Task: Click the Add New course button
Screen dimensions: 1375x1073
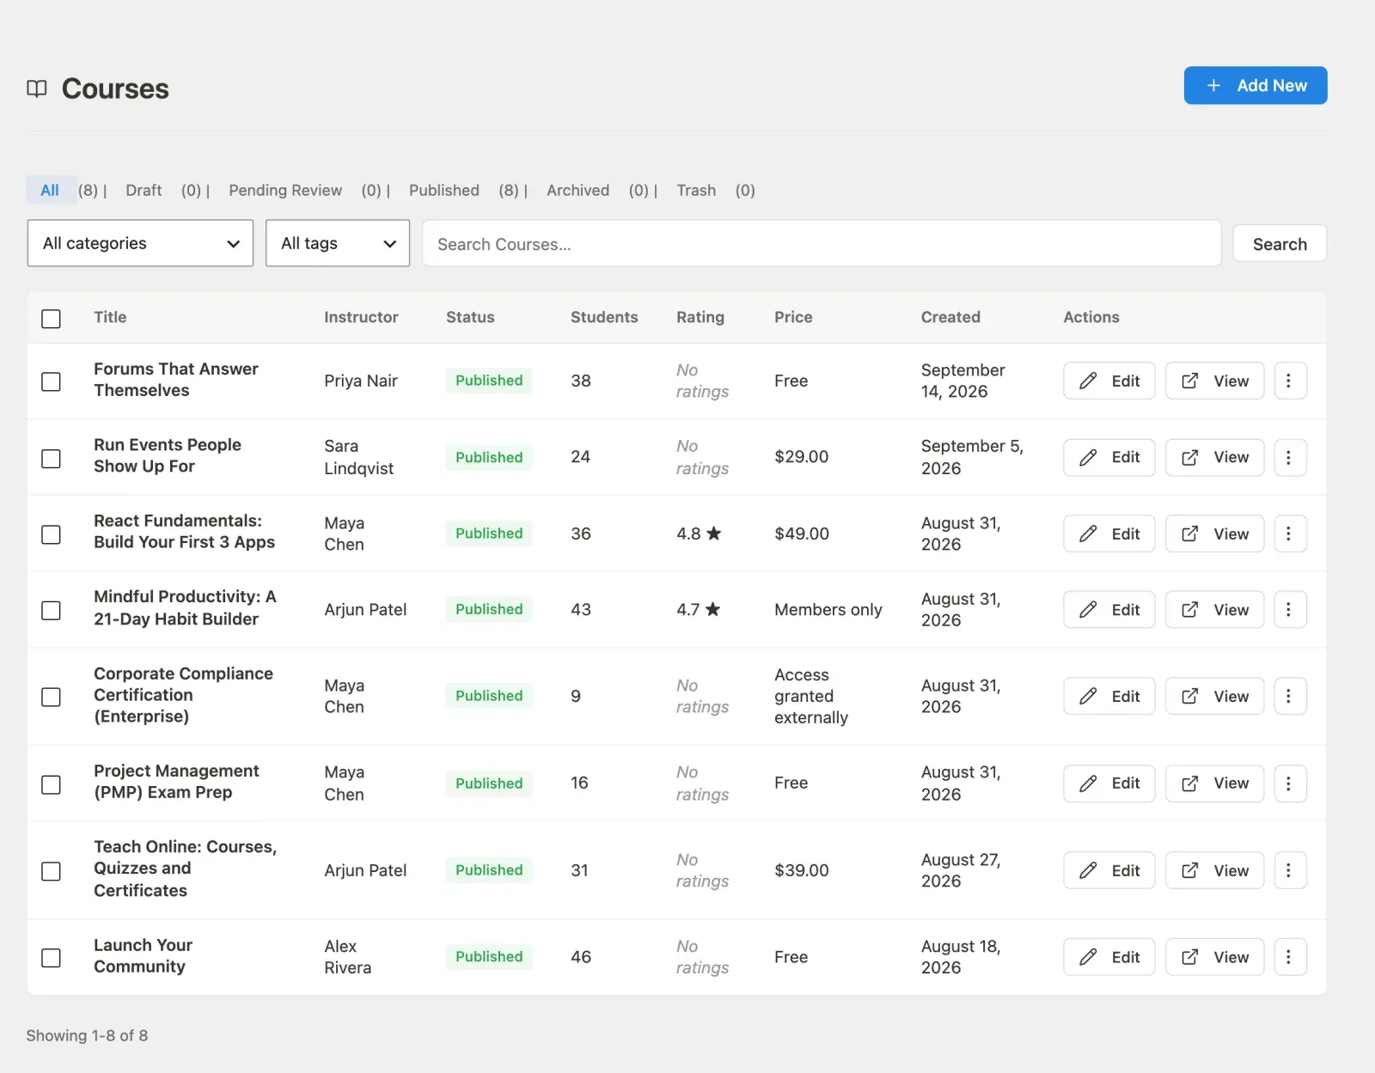Action: [1256, 85]
